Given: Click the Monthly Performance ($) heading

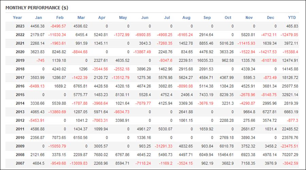Looking at the screenshot, I should (x=37, y=8).
